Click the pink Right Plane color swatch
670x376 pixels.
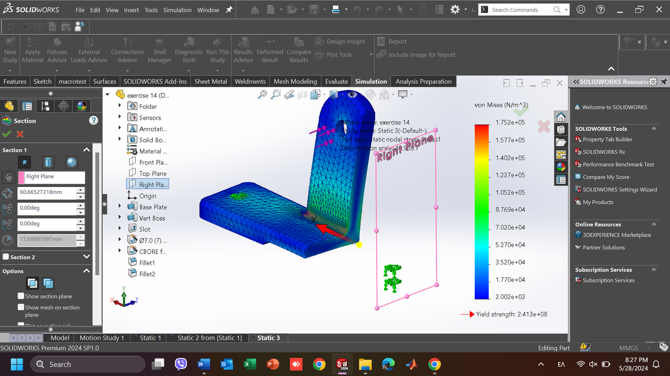(21, 177)
